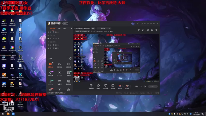The width and height of the screenshot is (206, 116).
Task: Open the skin shirt icon in title bar
Action: click(x=145, y=24)
